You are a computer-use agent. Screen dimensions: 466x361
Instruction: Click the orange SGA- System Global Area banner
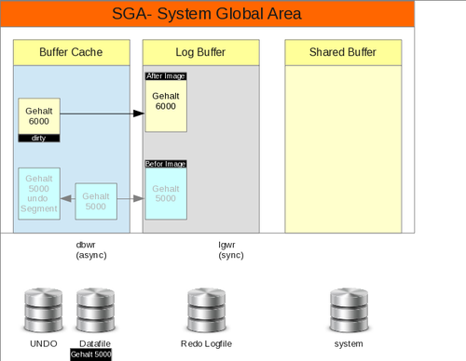207,14
